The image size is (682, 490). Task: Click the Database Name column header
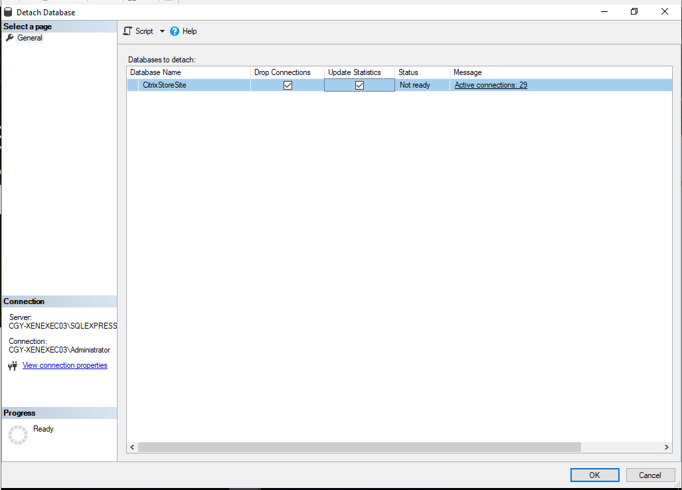coord(189,72)
